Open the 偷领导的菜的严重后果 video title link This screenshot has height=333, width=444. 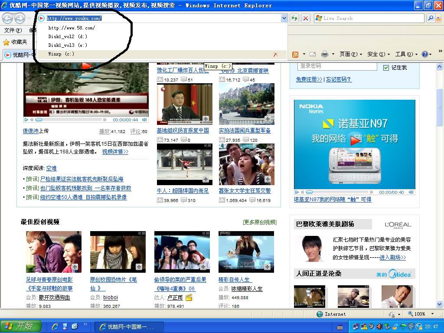180,280
